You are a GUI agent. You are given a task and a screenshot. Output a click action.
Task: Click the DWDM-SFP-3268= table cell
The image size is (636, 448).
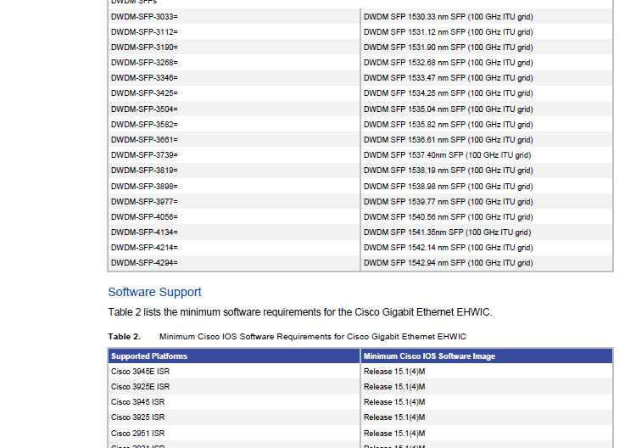pyautogui.click(x=144, y=63)
